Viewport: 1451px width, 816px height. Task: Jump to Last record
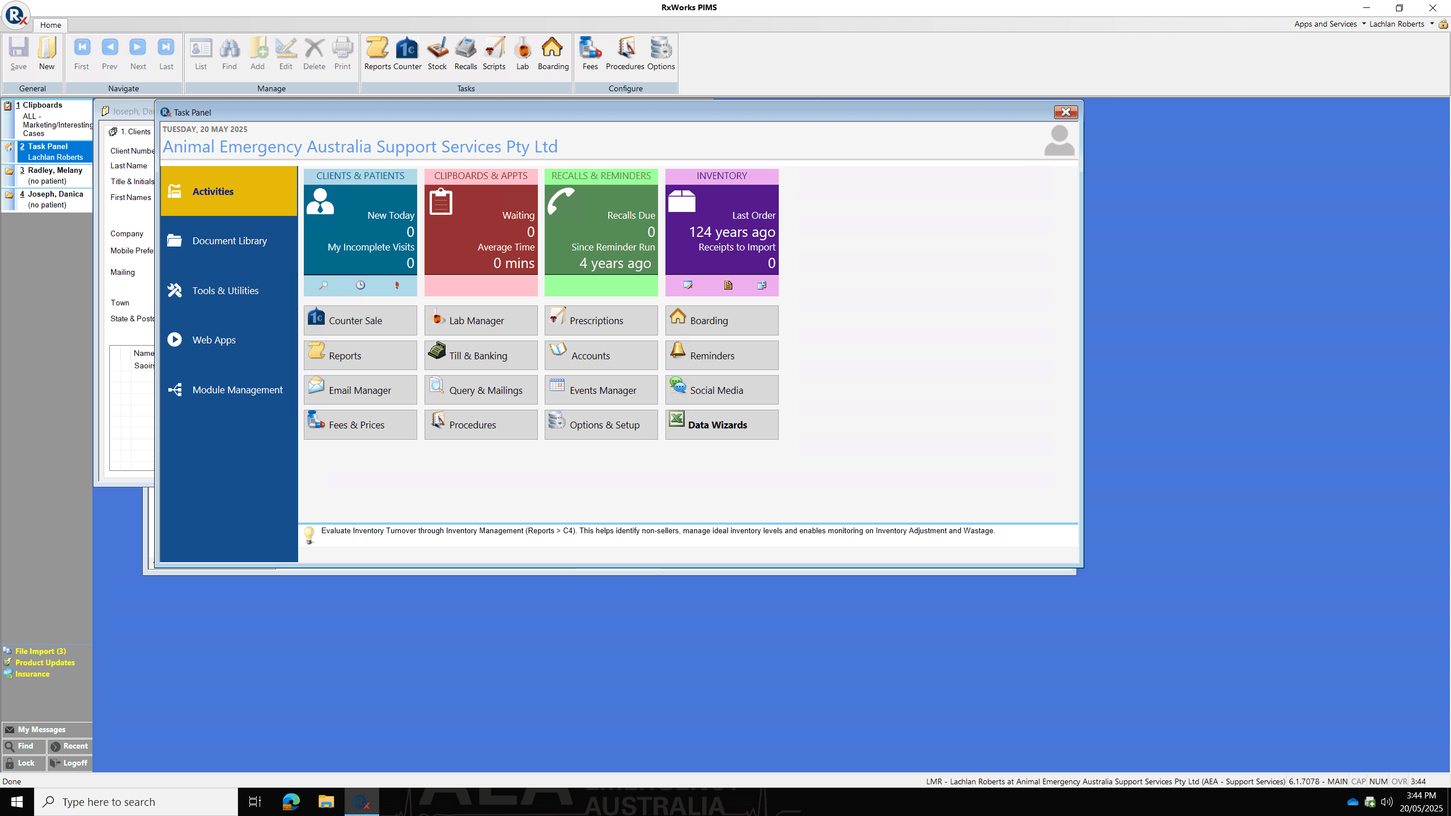[x=166, y=54]
